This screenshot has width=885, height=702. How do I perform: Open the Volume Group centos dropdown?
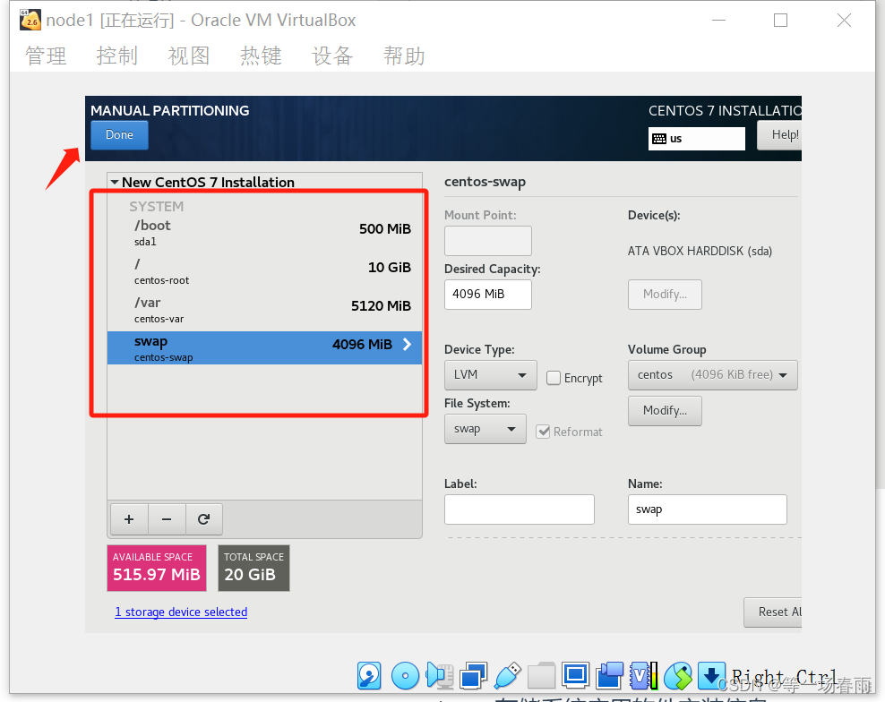[712, 375]
